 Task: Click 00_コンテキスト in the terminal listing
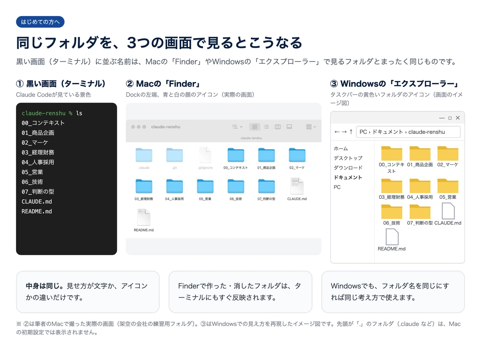(43, 123)
